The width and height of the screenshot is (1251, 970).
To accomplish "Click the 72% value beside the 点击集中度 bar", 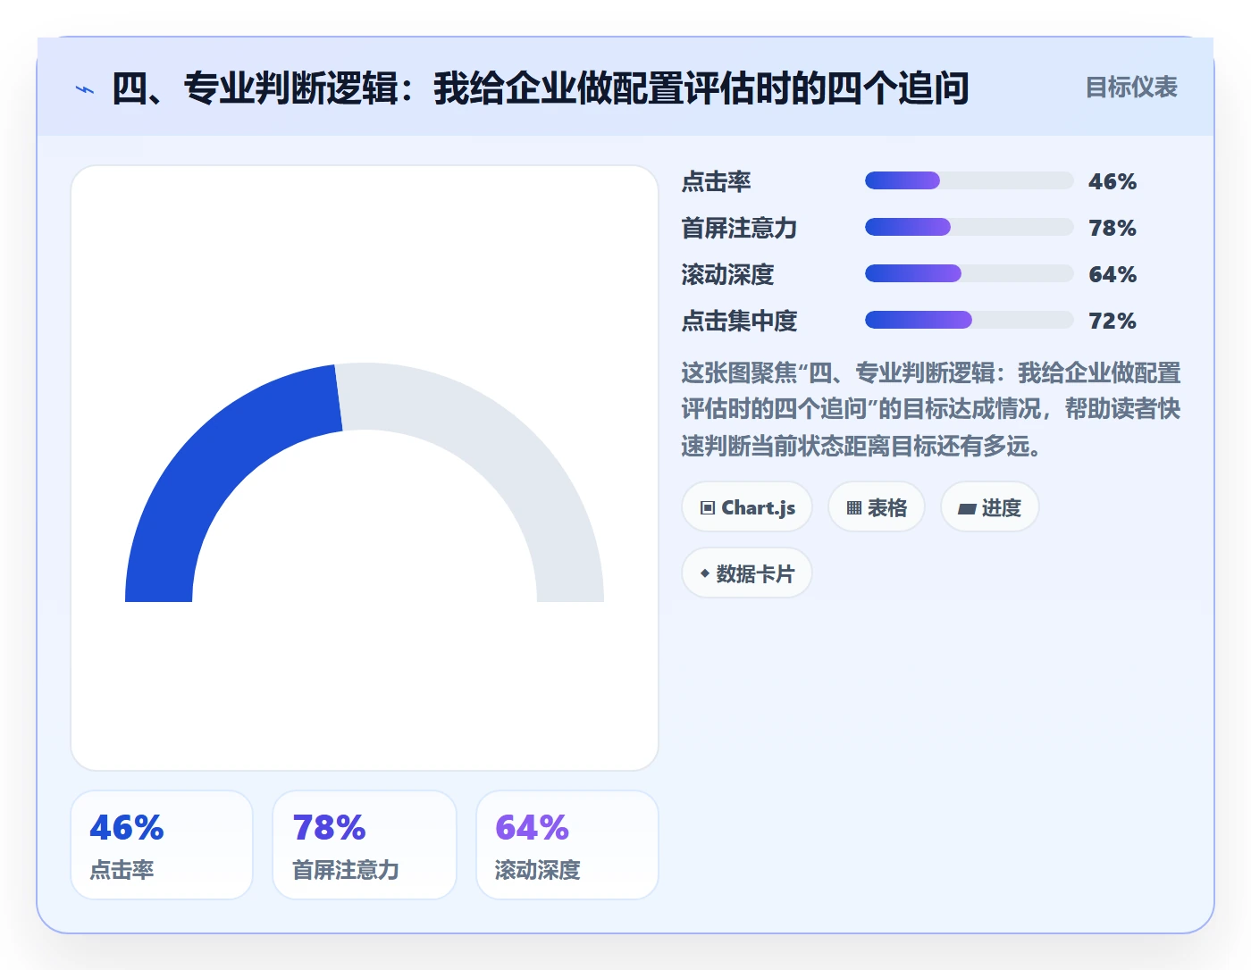I will point(1112,321).
